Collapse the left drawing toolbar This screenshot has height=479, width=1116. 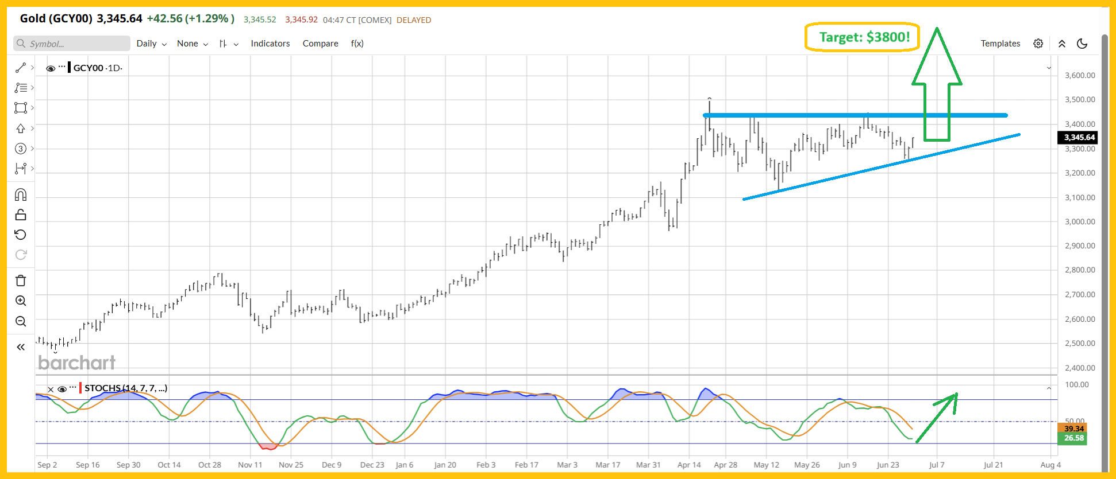(x=21, y=347)
